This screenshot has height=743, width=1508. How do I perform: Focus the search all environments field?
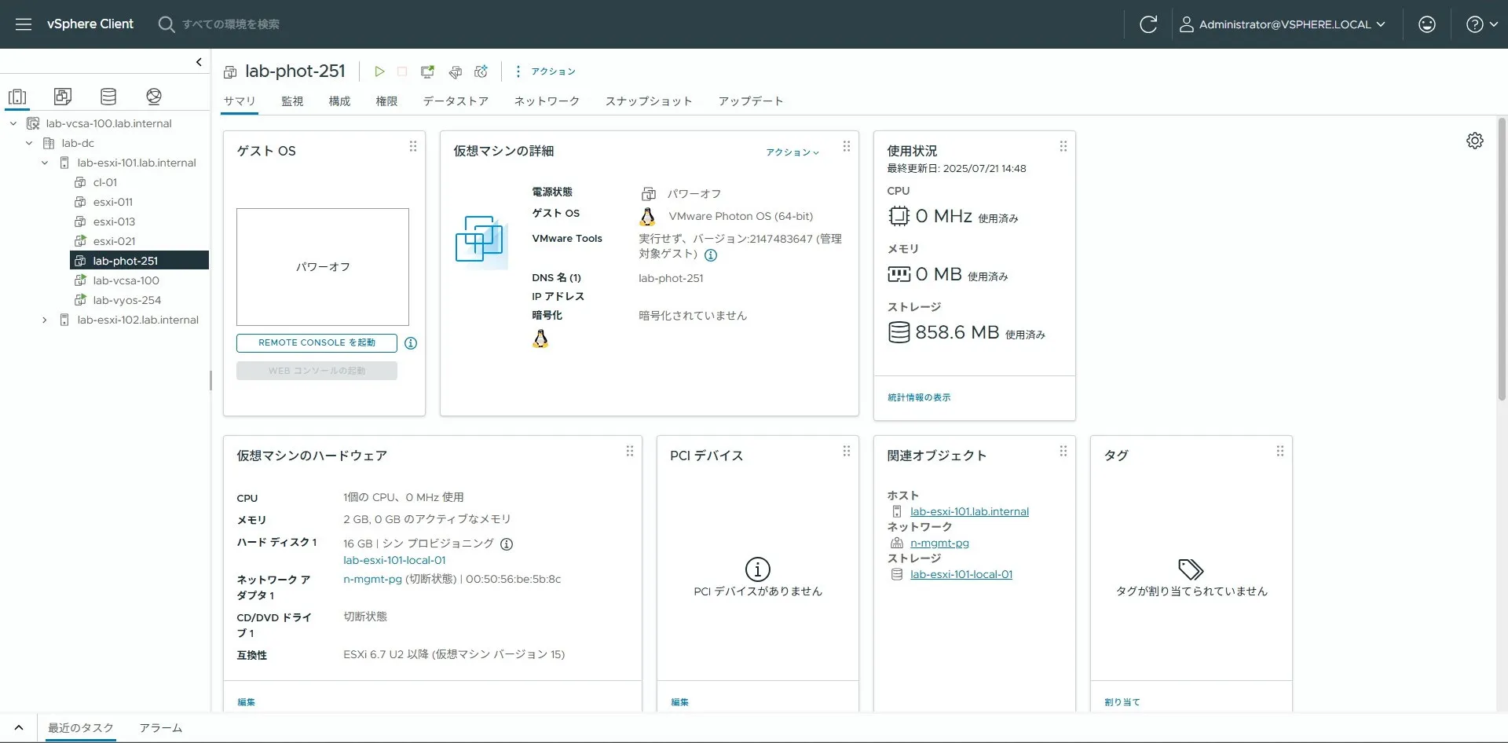pyautogui.click(x=230, y=24)
